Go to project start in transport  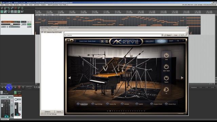[x=2, y=87]
